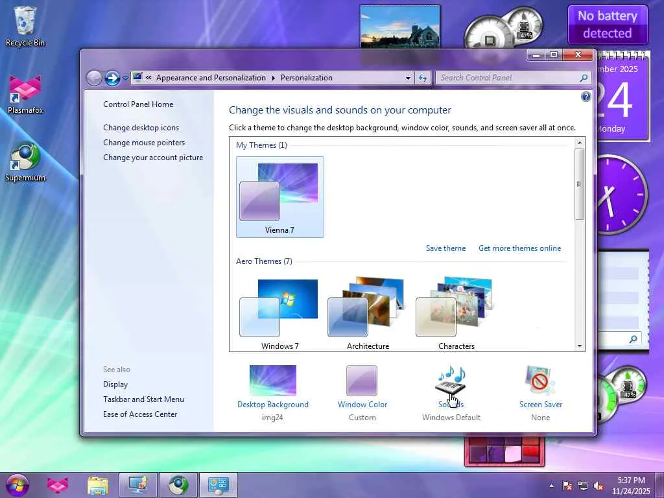Show hidden tray icons arrow
Viewport: 664px width, 498px height.
[x=551, y=486]
